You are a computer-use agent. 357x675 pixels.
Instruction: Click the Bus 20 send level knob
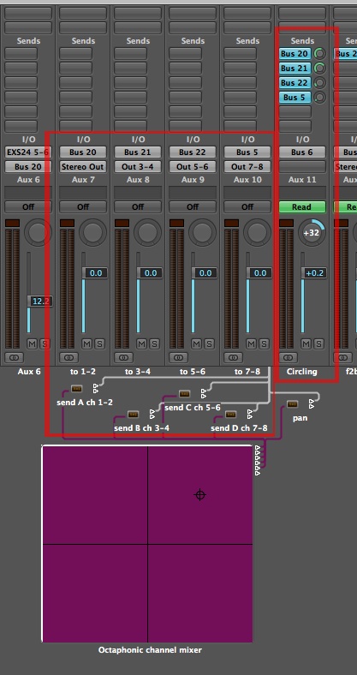click(x=319, y=54)
